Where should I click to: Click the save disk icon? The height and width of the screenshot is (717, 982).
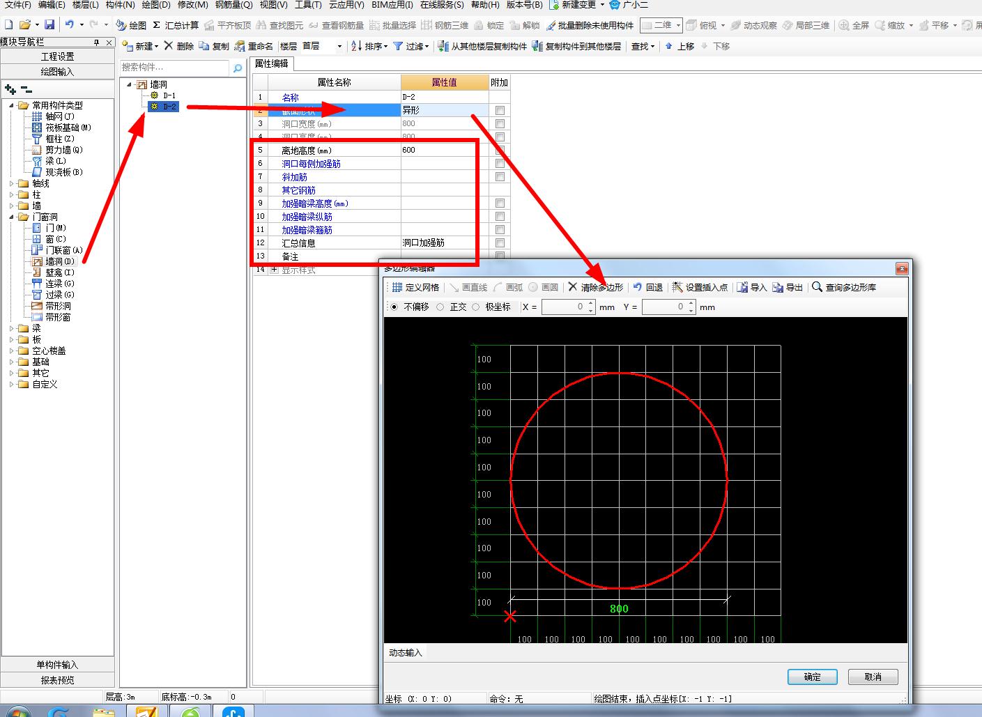49,25
